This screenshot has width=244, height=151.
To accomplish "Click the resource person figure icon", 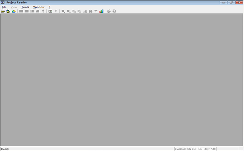I will pos(43,11).
